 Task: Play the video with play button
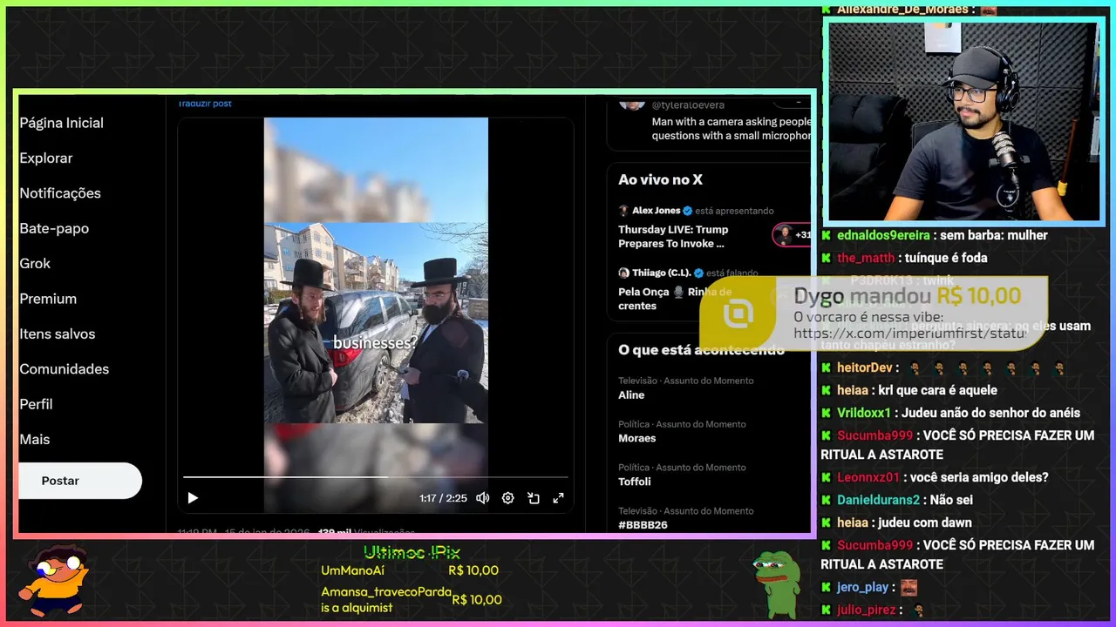[193, 498]
